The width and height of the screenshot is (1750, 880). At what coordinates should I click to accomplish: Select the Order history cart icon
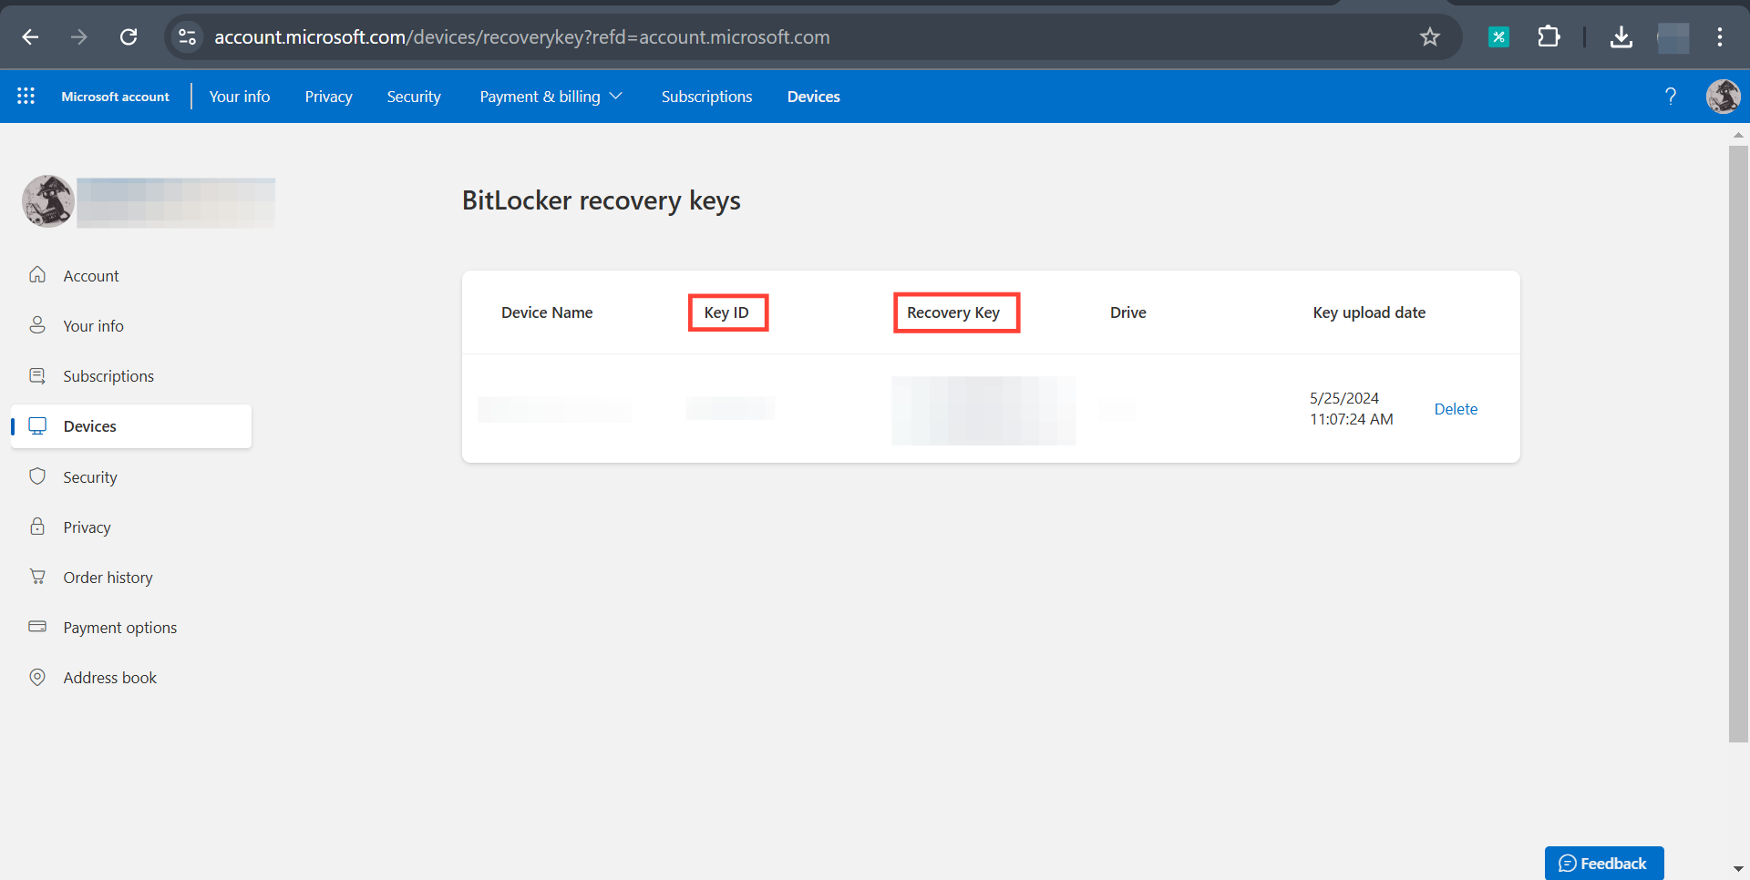pyautogui.click(x=37, y=577)
